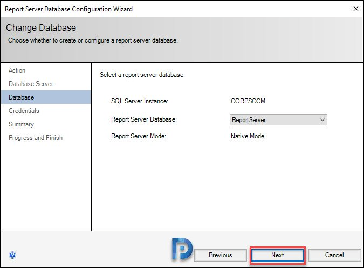Viewport: 364px width, 268px height.
Task: Jump to the Summary step
Action: click(21, 124)
